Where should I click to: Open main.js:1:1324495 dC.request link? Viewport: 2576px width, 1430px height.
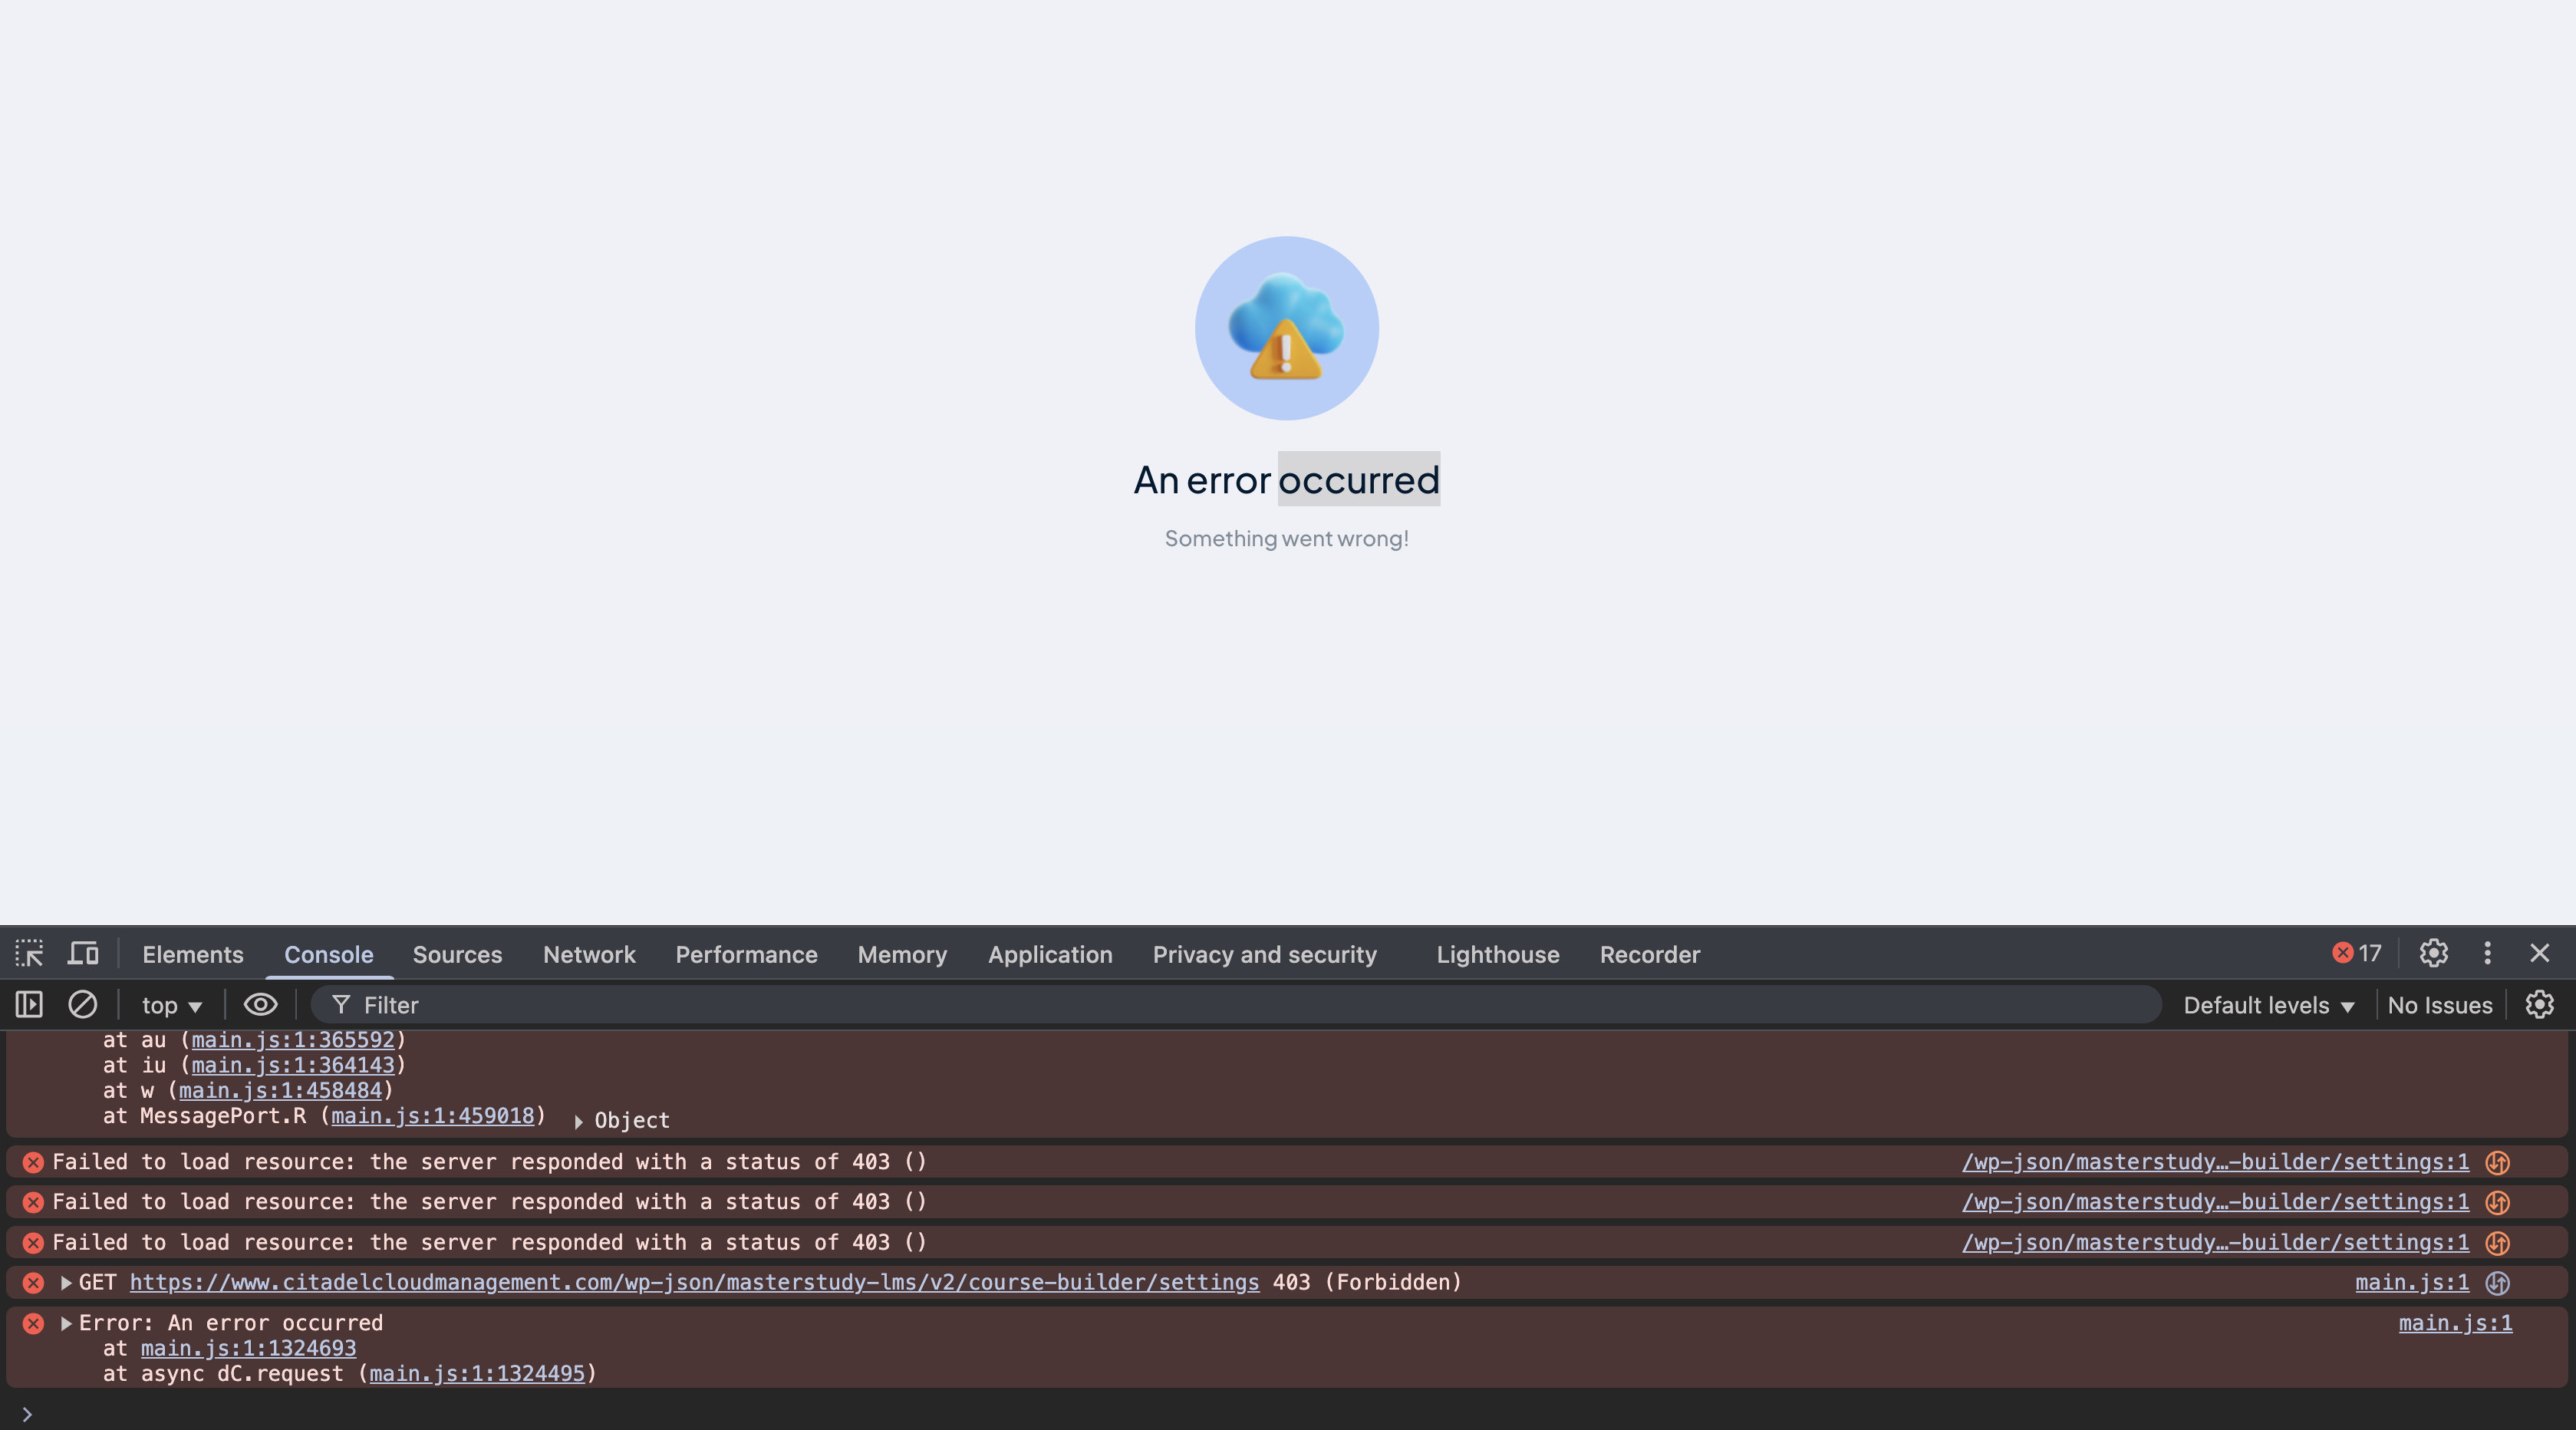pos(477,1373)
